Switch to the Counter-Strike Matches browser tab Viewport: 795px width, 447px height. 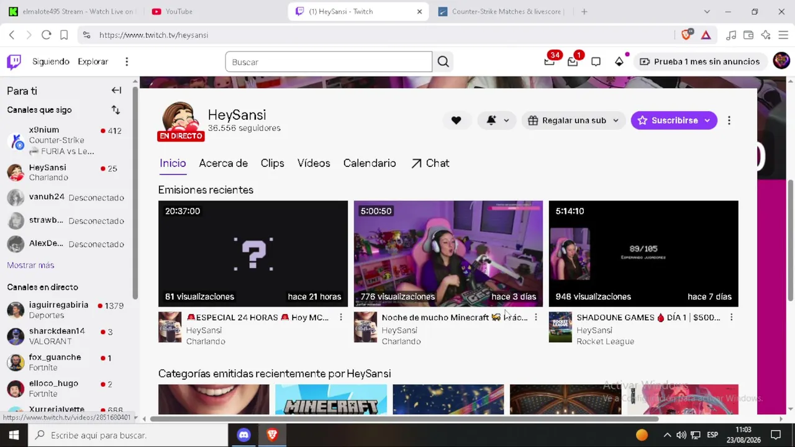(502, 11)
